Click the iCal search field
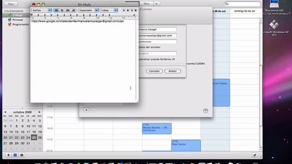 [242, 4]
